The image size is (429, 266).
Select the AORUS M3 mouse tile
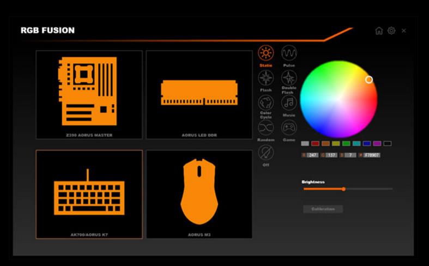coord(199,194)
